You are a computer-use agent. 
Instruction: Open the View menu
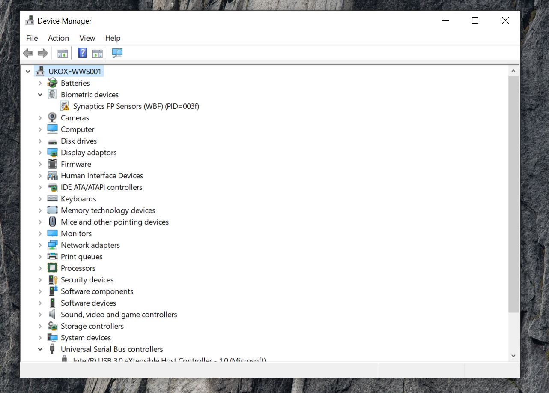point(87,38)
